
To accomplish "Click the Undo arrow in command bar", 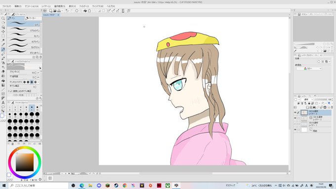I will pyautogui.click(x=67, y=11).
